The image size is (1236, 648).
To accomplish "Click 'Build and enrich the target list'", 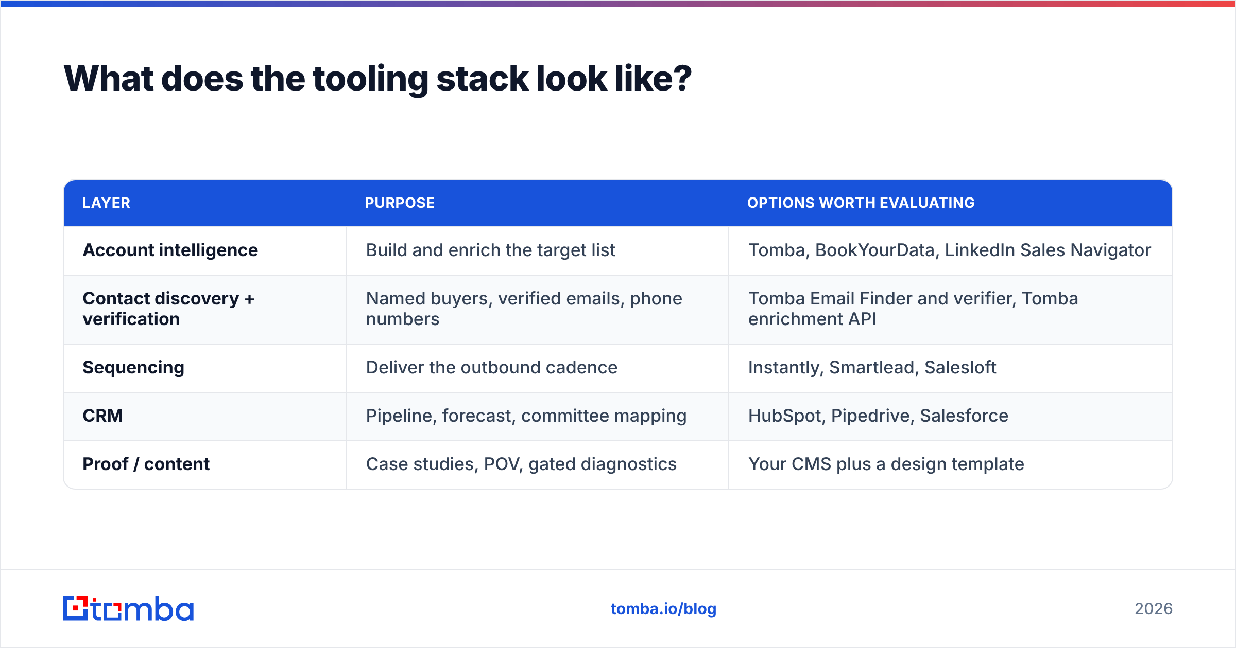I will click(x=491, y=250).
